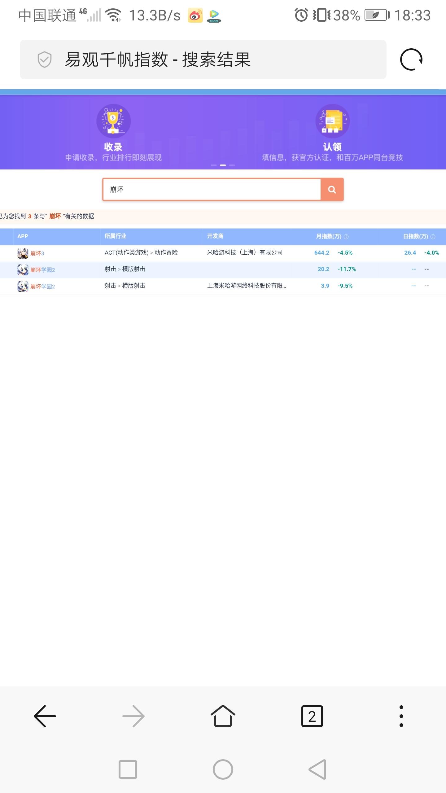Open the 崩坏学园2 link with 3.9 index
Screen dimensions: 446x793
(x=43, y=287)
